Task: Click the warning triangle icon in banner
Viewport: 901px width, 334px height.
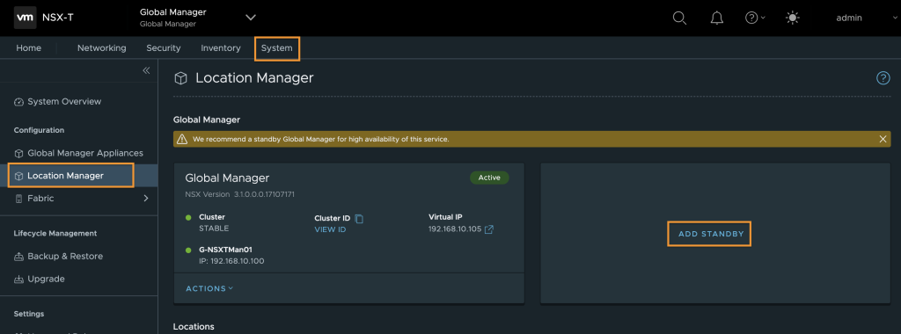Action: pyautogui.click(x=182, y=139)
